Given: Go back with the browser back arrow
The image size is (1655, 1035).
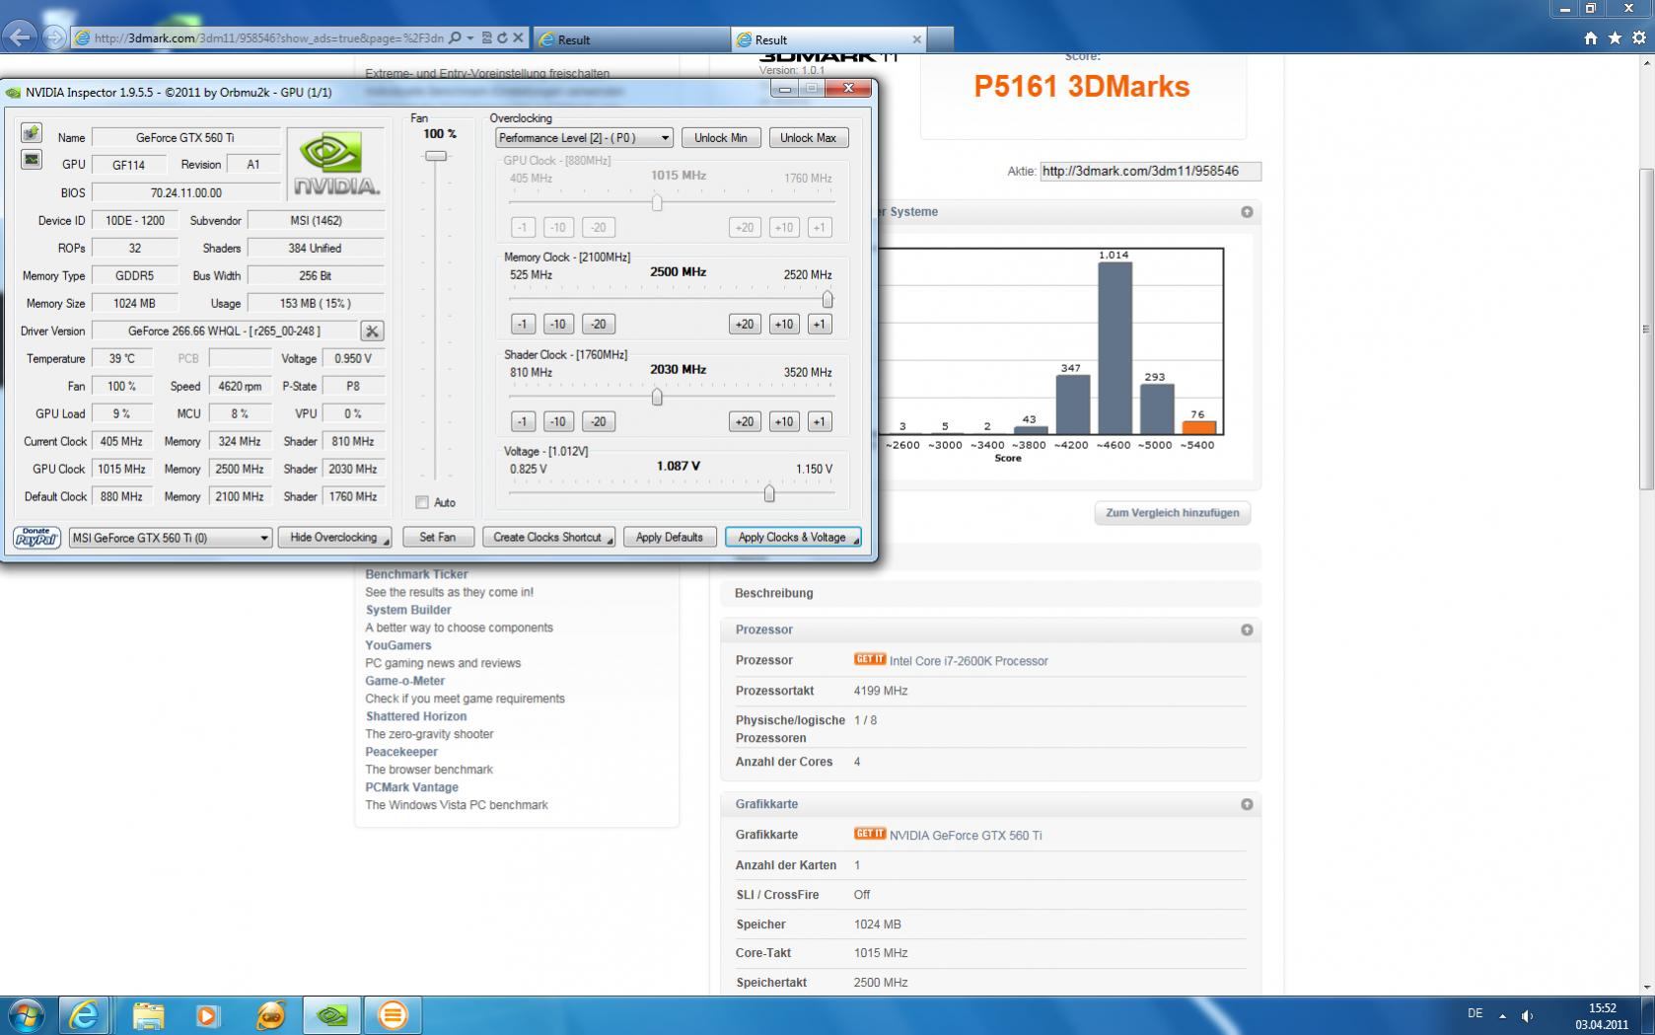Looking at the screenshot, I should [19, 37].
